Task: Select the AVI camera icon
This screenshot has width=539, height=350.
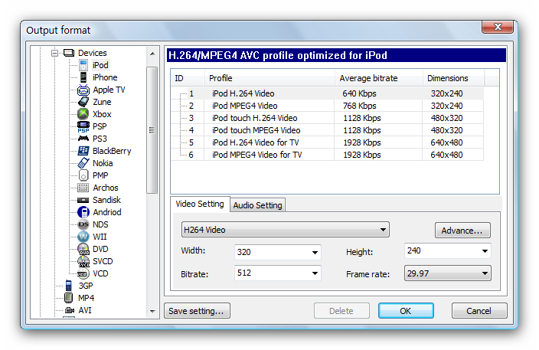Action: click(x=70, y=310)
